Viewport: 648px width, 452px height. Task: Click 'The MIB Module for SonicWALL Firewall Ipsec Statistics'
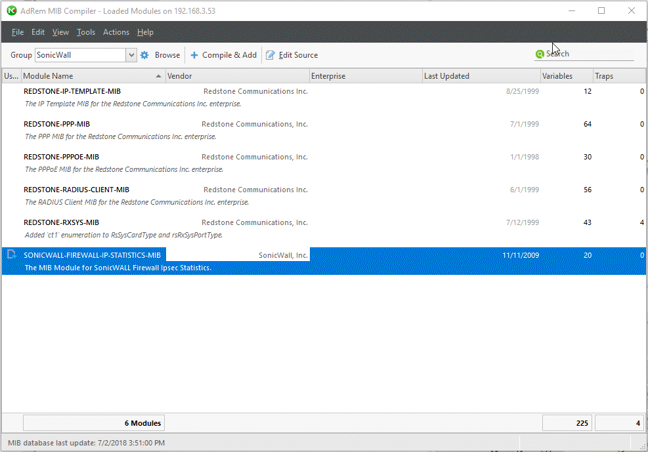point(118,268)
